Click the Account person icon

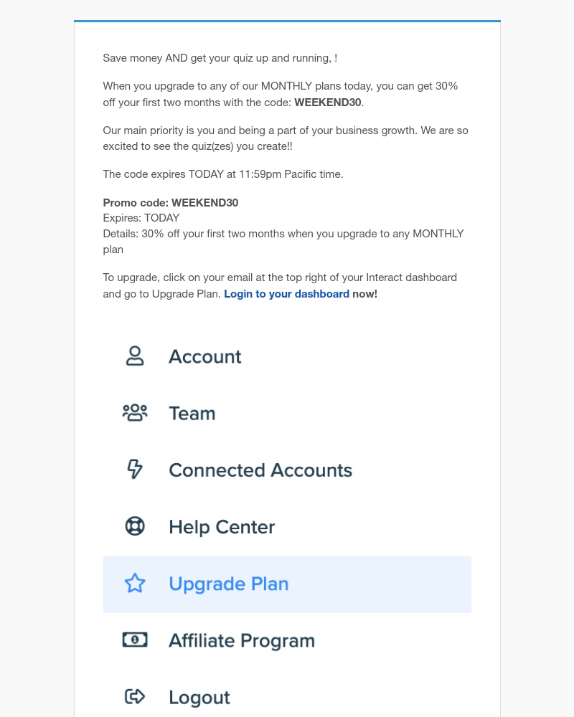click(x=135, y=356)
